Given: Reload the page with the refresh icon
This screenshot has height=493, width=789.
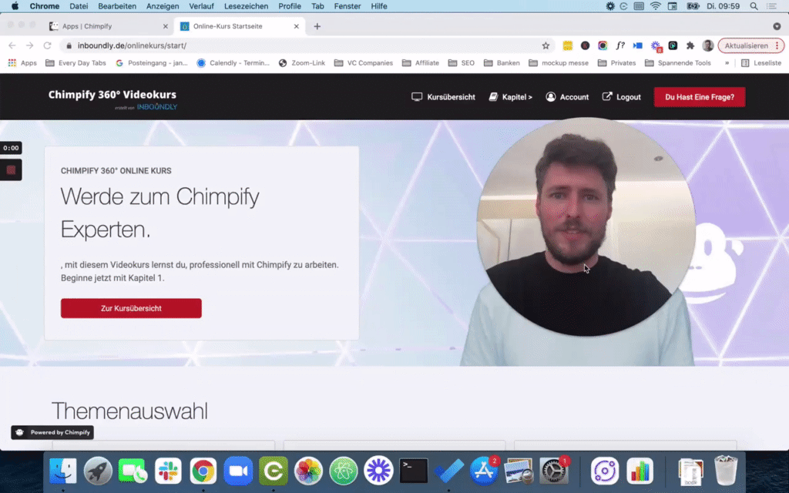Looking at the screenshot, I should tap(47, 45).
